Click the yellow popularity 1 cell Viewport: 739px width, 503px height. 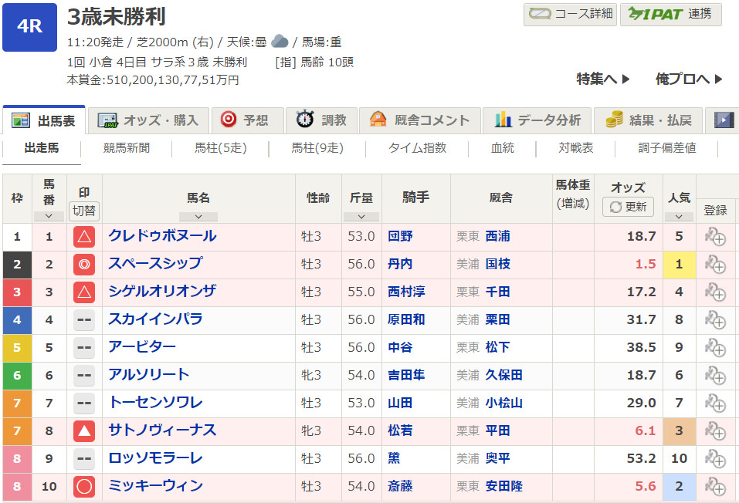click(x=679, y=264)
